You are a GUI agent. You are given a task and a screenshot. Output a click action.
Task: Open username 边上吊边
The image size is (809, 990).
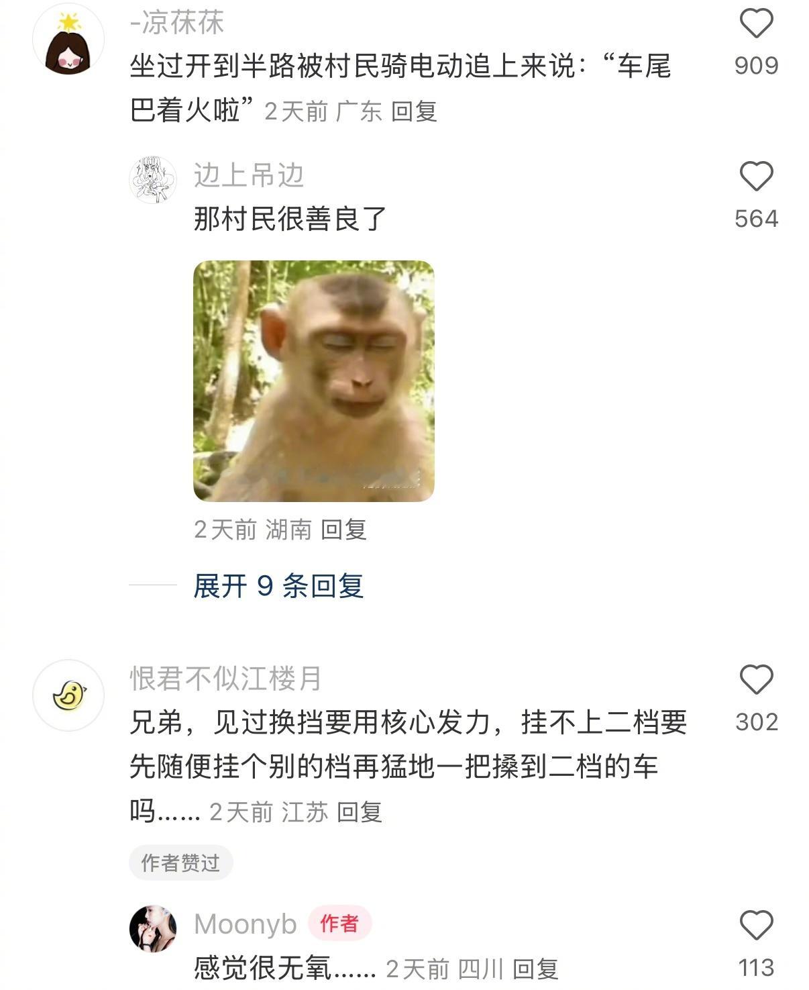click(249, 175)
